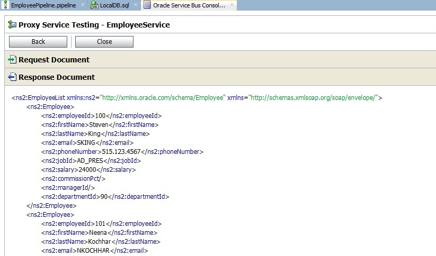Image resolution: width=436 pixels, height=256 pixels.
Task: Click the Oracle Service Bus Console tab's page icon
Action: pyautogui.click(x=146, y=5)
